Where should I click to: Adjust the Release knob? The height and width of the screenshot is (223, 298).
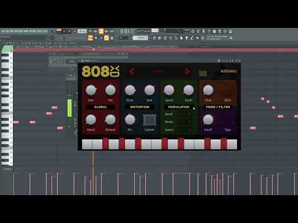[111, 120]
